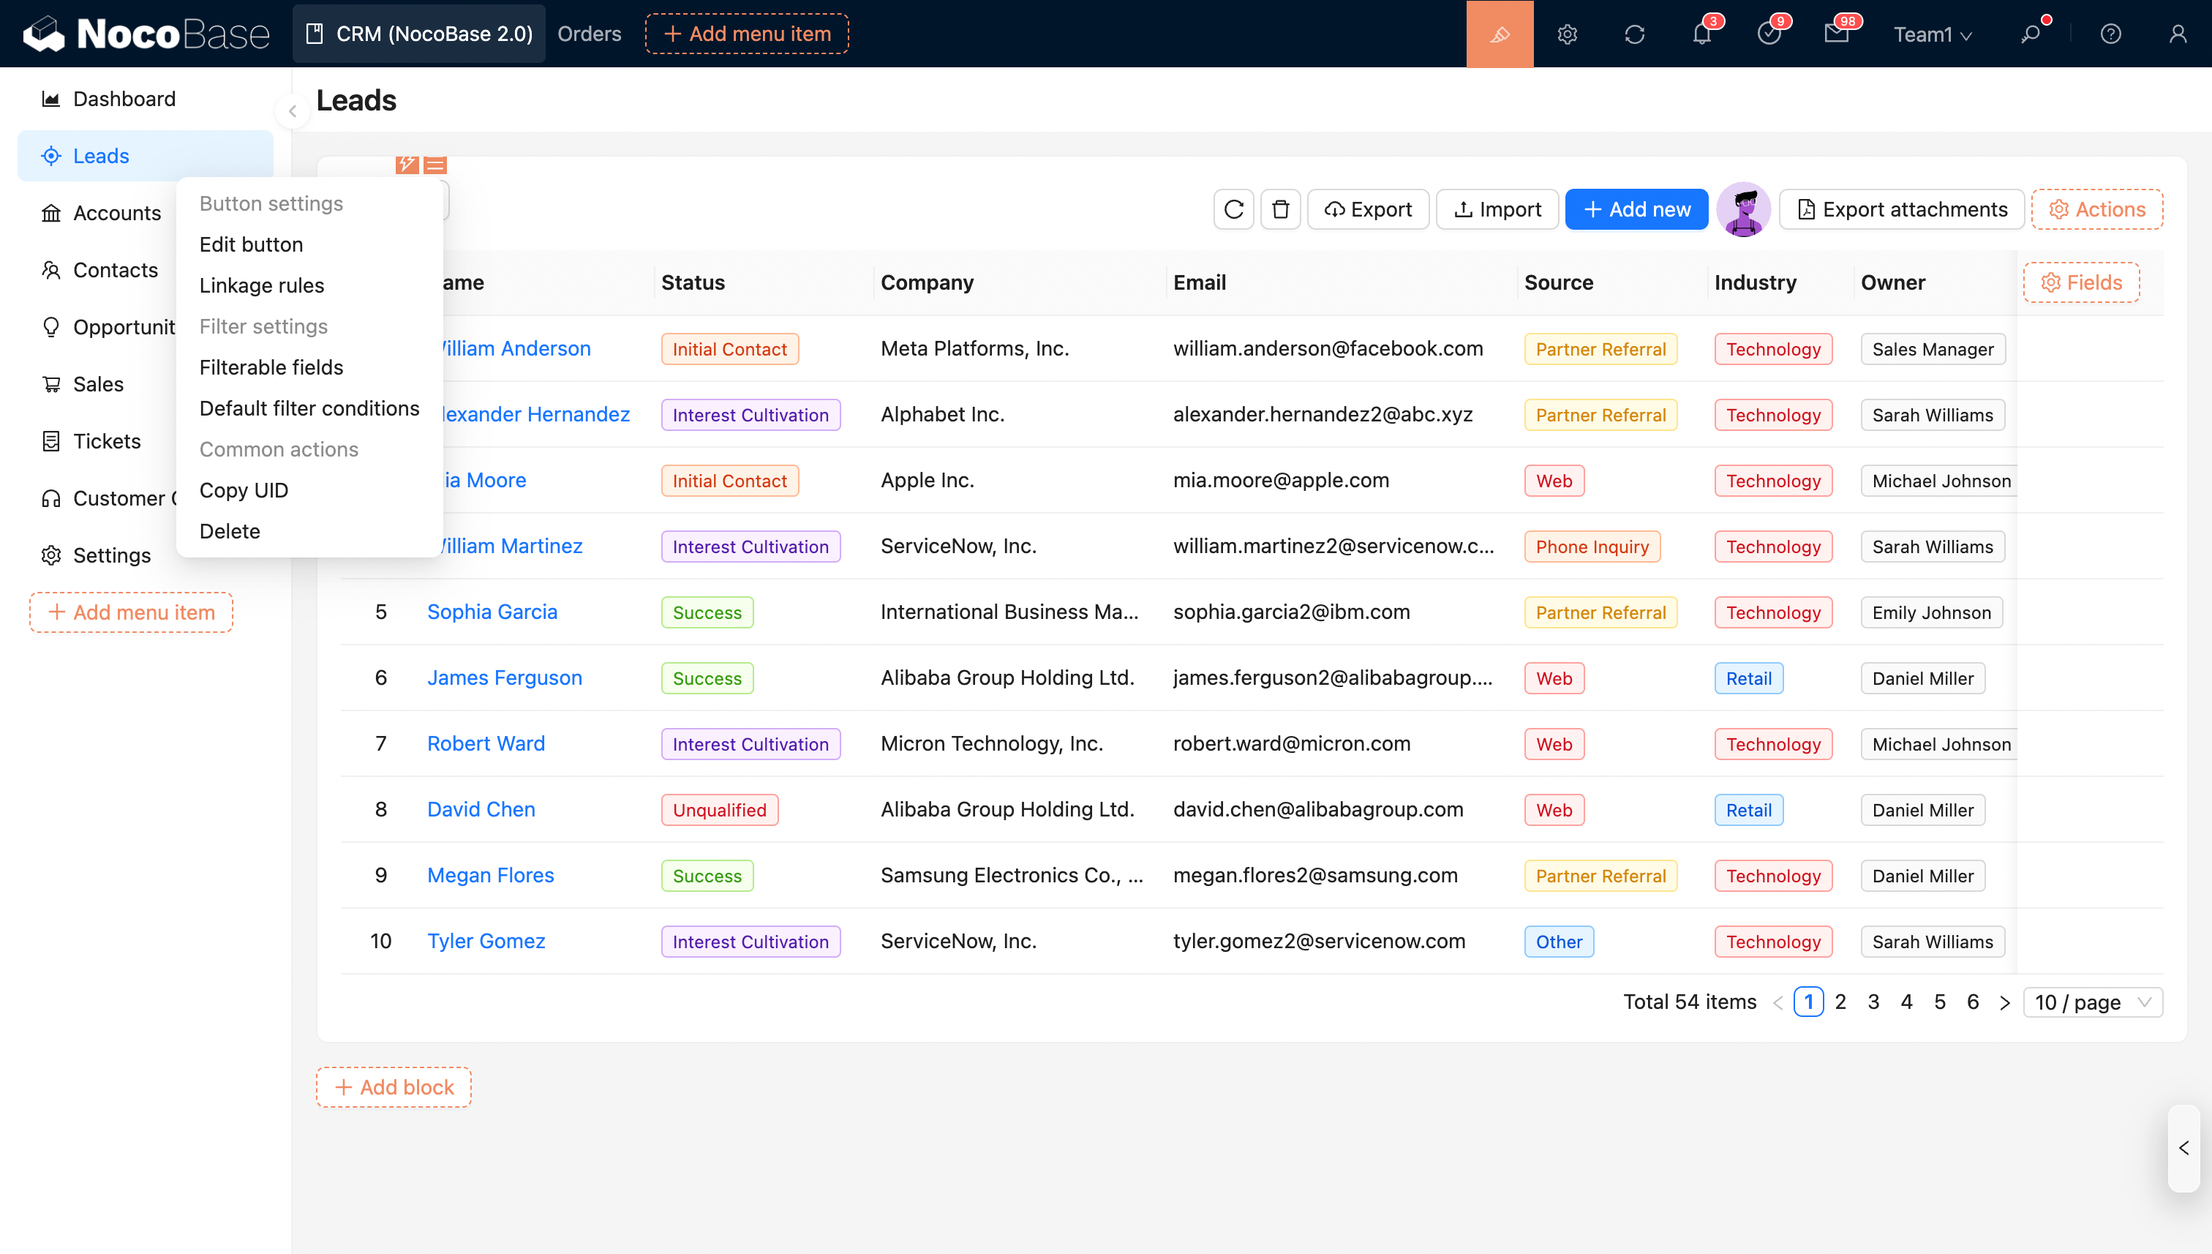Viewport: 2212px width, 1254px height.
Task: Open the Sophia Garcia lead link
Action: tap(492, 612)
